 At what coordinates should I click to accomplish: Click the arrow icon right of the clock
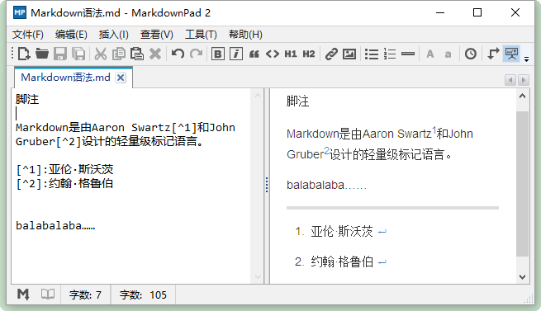coord(493,54)
